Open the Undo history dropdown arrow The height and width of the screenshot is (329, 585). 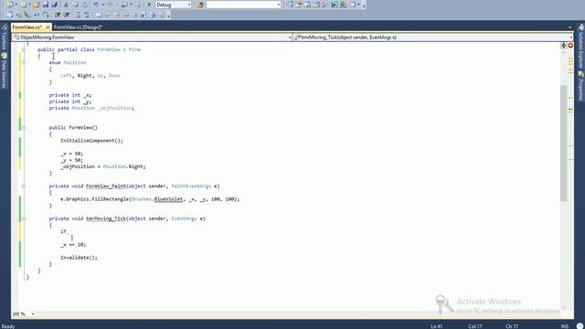coord(103,5)
